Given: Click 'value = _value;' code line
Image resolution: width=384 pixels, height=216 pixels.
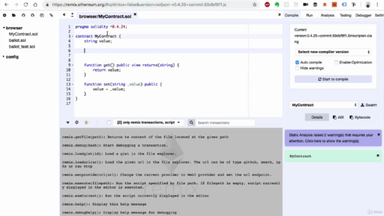Looking at the screenshot, I should (x=109, y=89).
